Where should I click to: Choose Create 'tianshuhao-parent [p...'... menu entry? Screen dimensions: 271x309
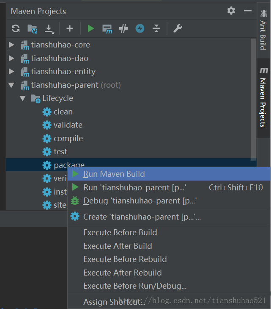point(169,217)
